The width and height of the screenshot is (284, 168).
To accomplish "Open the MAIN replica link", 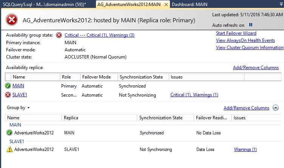I will pyautogui.click(x=18, y=86).
